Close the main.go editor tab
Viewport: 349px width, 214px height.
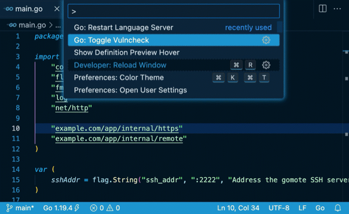pos(57,9)
